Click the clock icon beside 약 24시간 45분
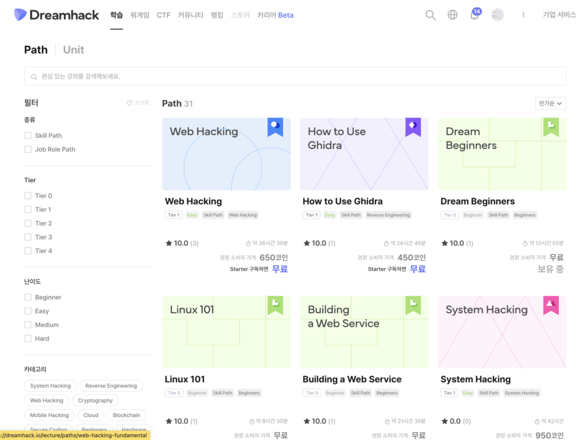 [x=386, y=243]
